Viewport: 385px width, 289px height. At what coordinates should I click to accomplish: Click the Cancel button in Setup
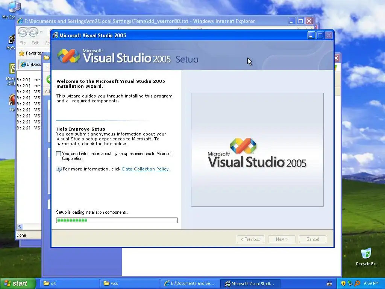pos(312,239)
